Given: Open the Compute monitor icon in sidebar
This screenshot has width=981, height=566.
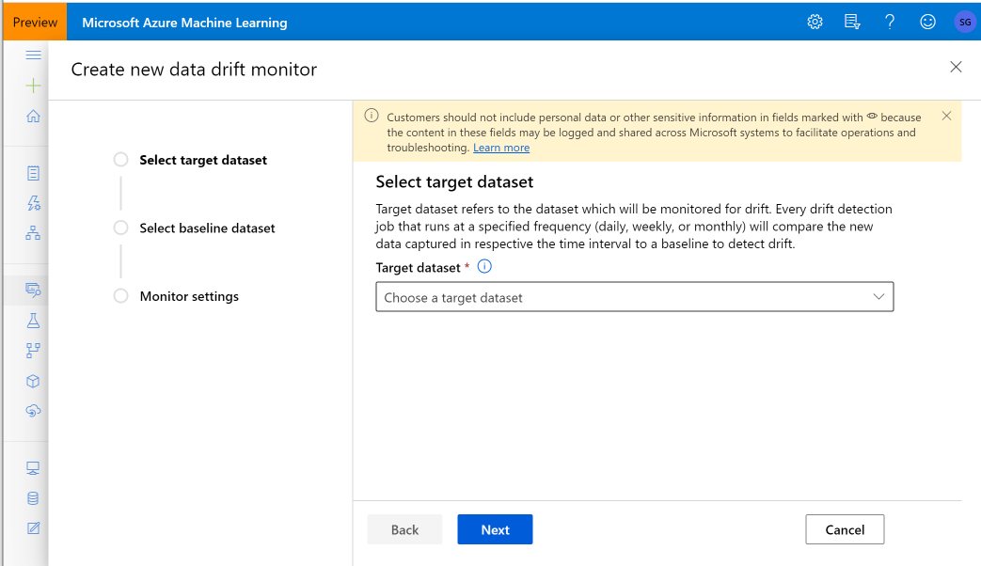Looking at the screenshot, I should [34, 468].
